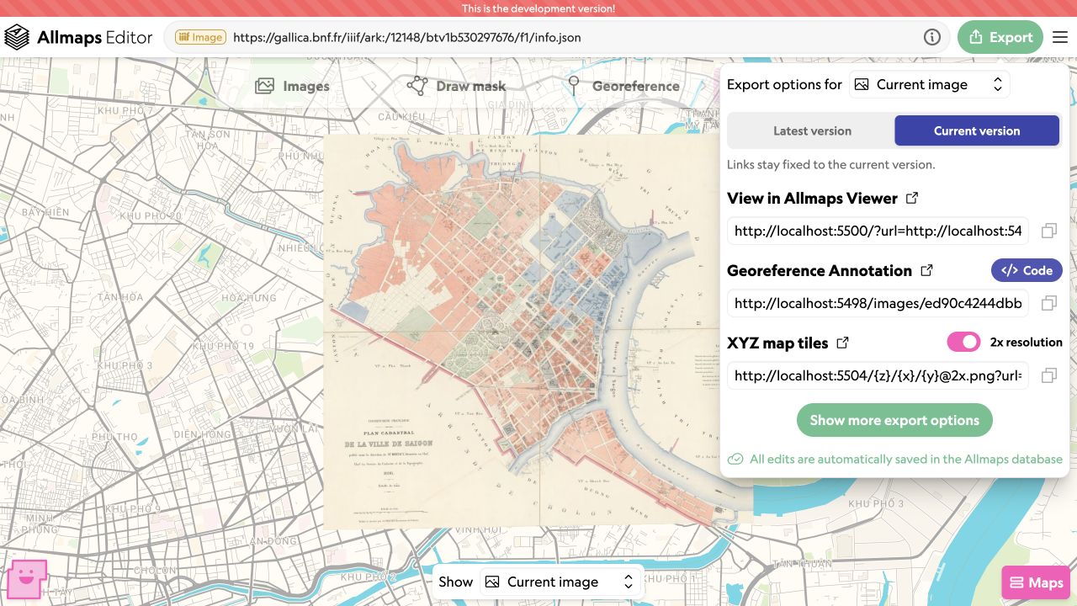Click the IIIF Image badge
The height and width of the screenshot is (606, 1077).
click(200, 37)
